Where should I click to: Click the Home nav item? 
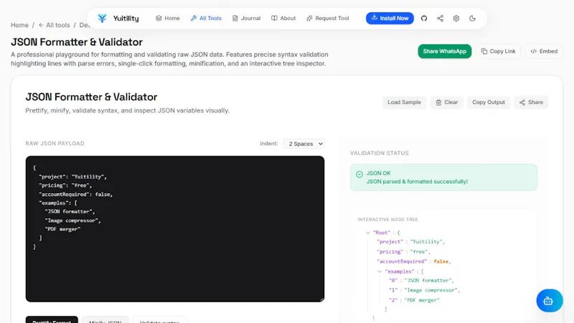pyautogui.click(x=168, y=19)
